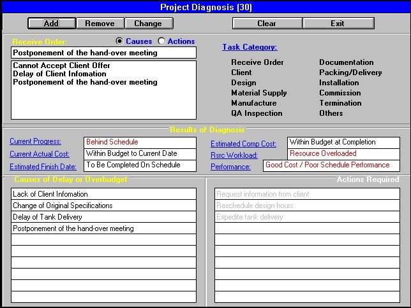The height and width of the screenshot is (308, 411).
Task: Select the QA Inspection task category
Action: pos(257,113)
